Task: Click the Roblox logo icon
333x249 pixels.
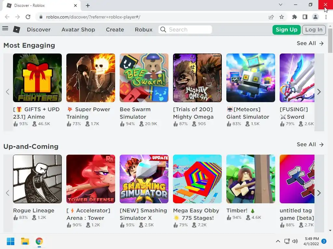Action: (17, 30)
